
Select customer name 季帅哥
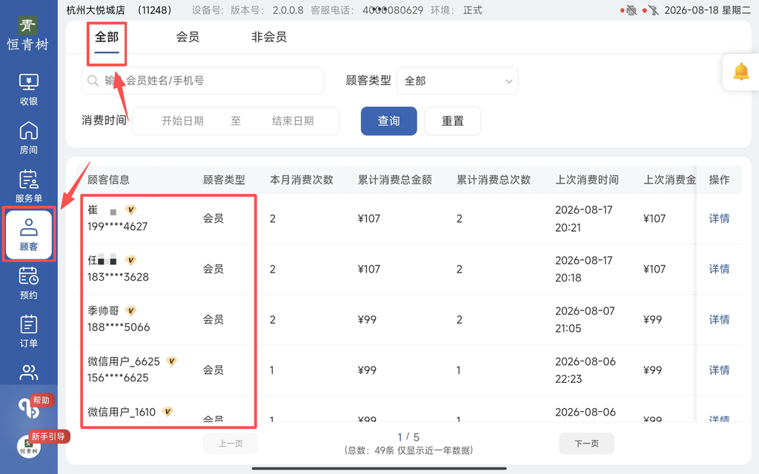(x=103, y=310)
